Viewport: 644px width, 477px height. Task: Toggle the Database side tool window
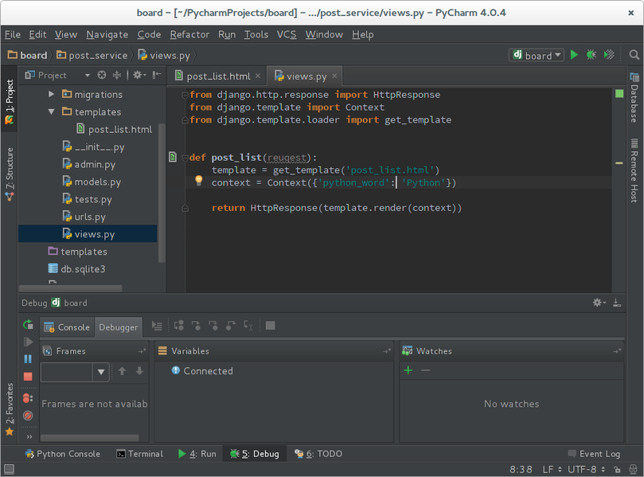(x=634, y=98)
